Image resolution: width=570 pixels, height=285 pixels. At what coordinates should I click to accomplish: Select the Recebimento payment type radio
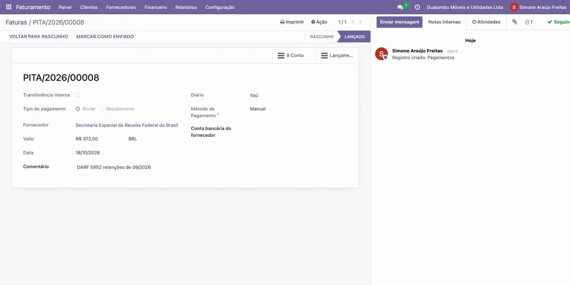click(102, 109)
